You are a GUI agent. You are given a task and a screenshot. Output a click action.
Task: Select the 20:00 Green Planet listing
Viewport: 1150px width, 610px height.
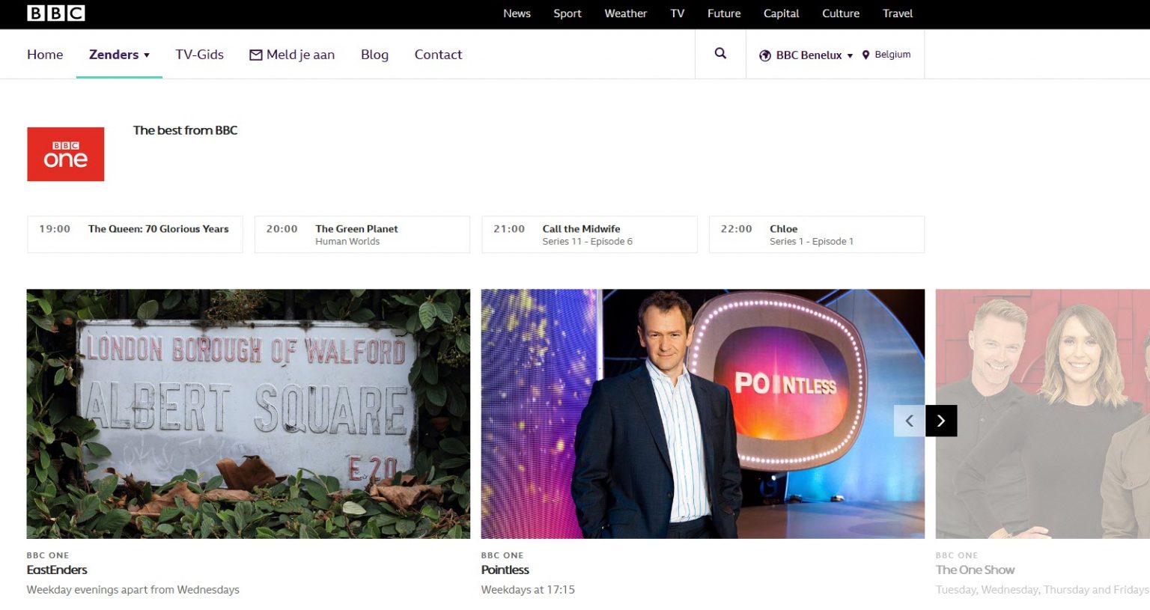point(362,234)
